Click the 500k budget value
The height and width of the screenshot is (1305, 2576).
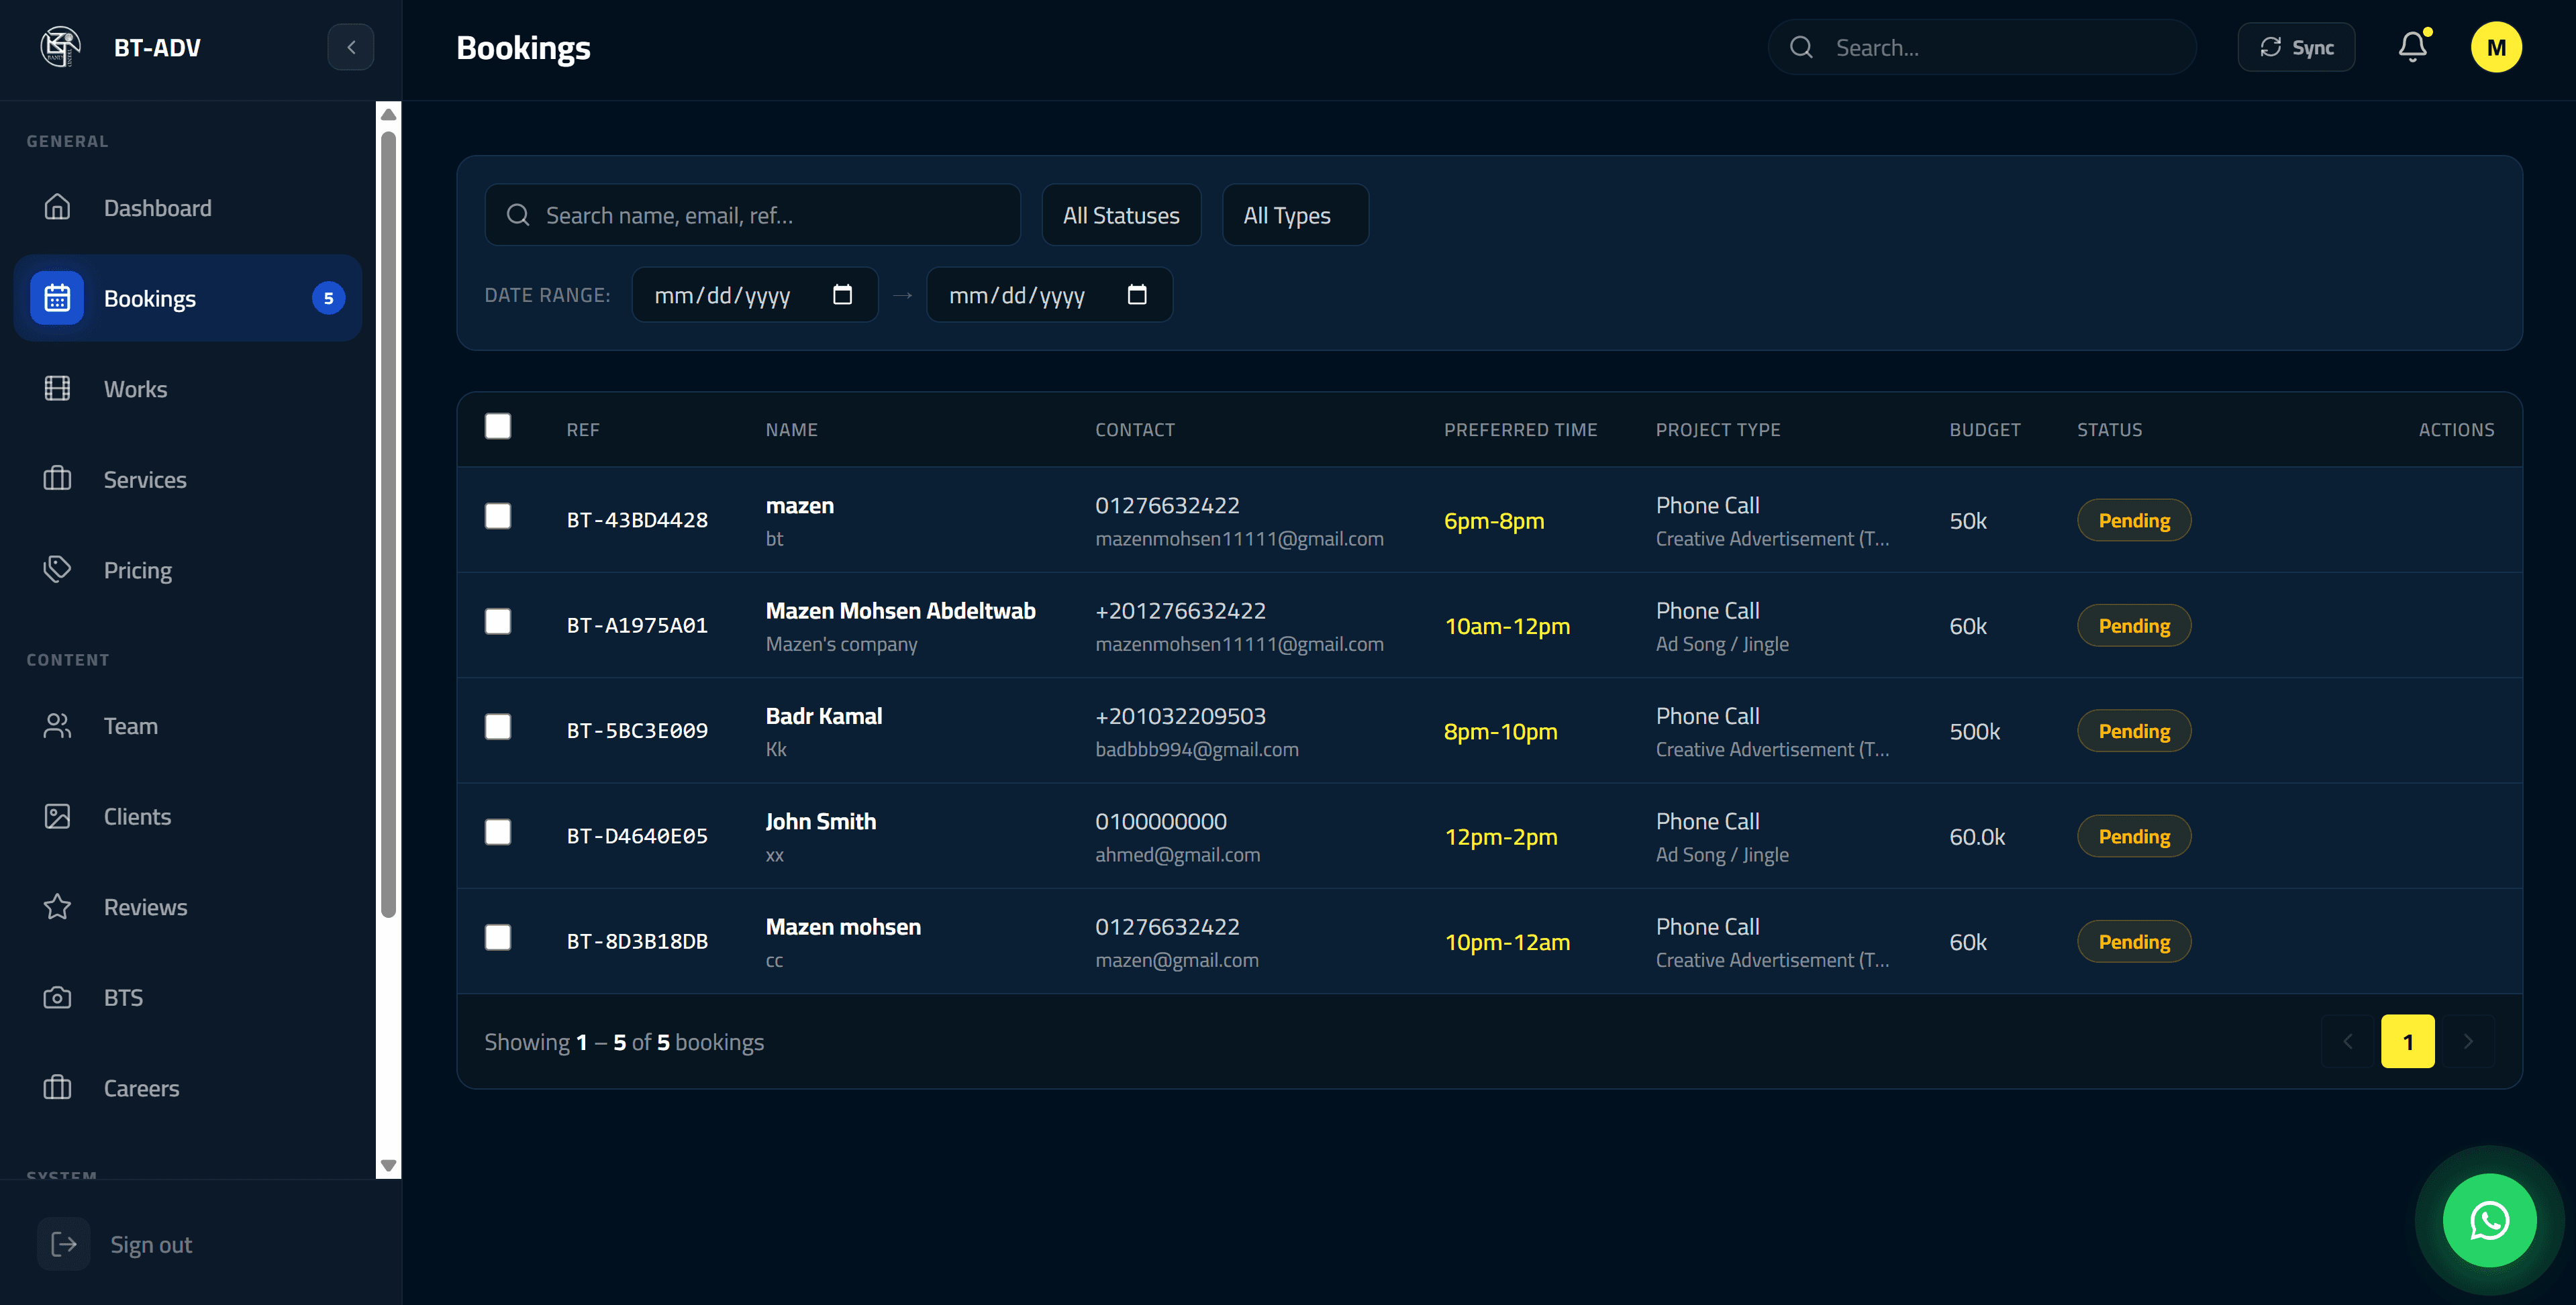coord(1974,731)
